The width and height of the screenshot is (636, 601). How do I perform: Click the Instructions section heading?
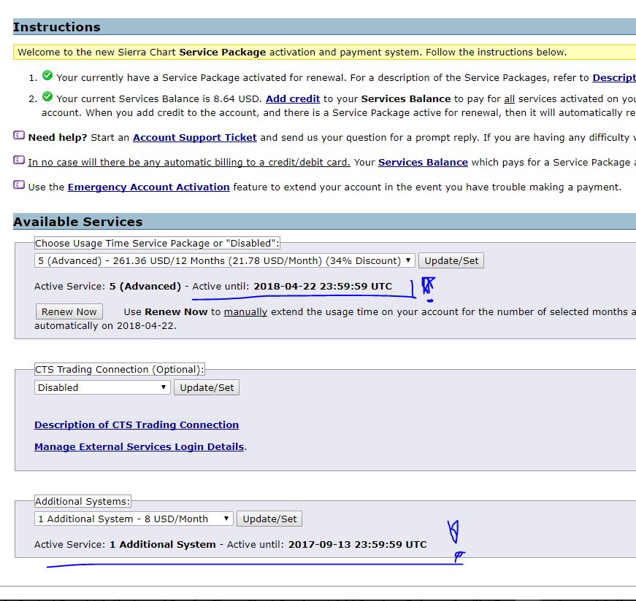(57, 27)
